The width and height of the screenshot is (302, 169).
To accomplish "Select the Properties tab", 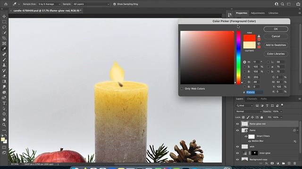I will [242, 13].
